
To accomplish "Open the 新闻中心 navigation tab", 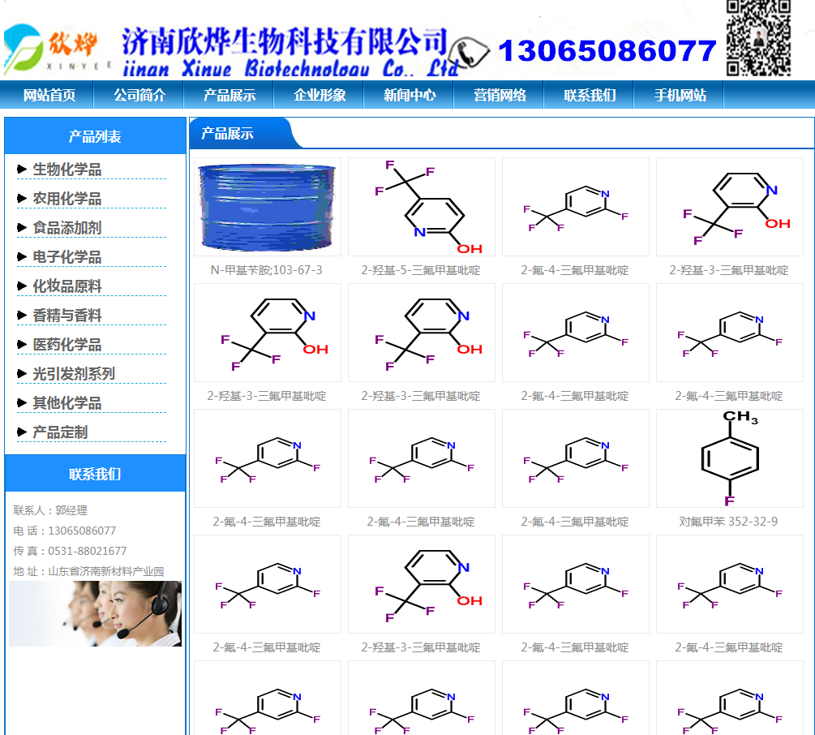I will 410,95.
